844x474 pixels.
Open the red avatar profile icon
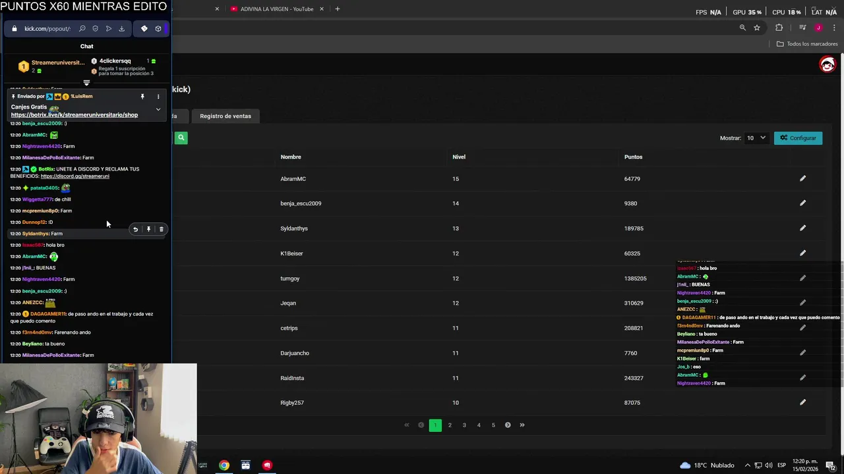tap(827, 65)
